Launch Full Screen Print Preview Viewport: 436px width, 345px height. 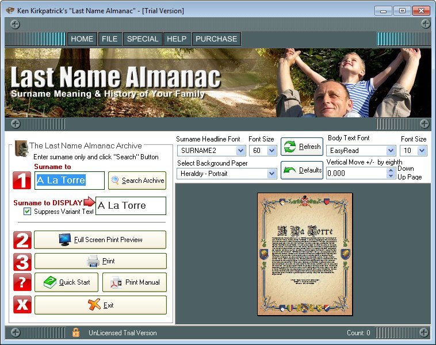100,240
